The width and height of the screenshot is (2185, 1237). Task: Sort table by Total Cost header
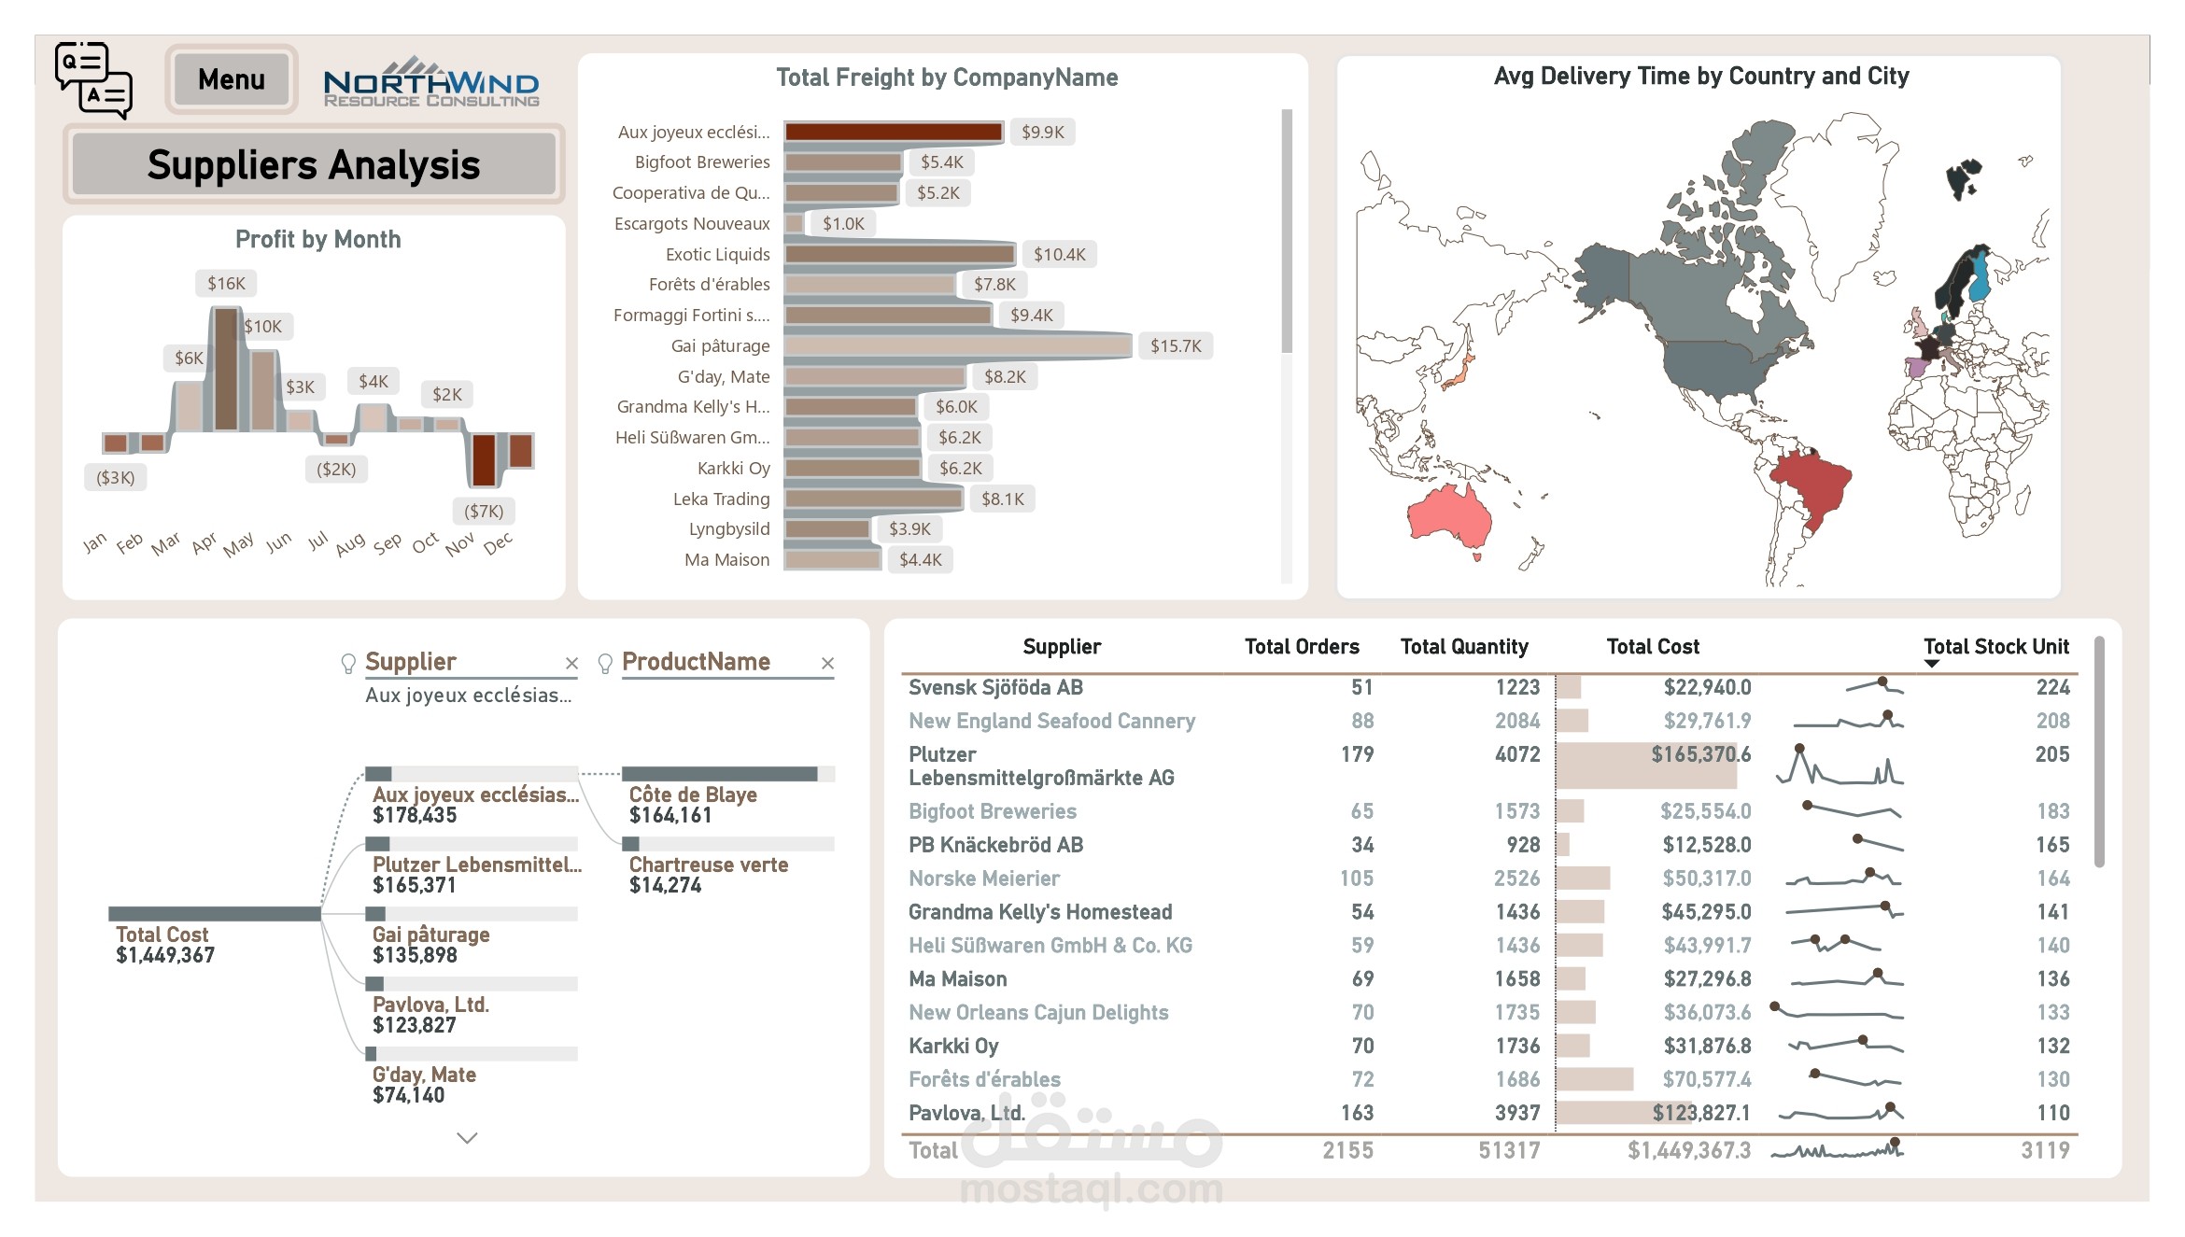tap(1652, 646)
